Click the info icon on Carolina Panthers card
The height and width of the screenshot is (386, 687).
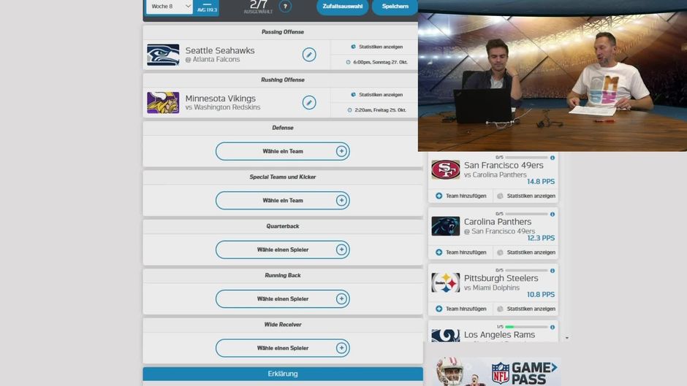pos(552,214)
